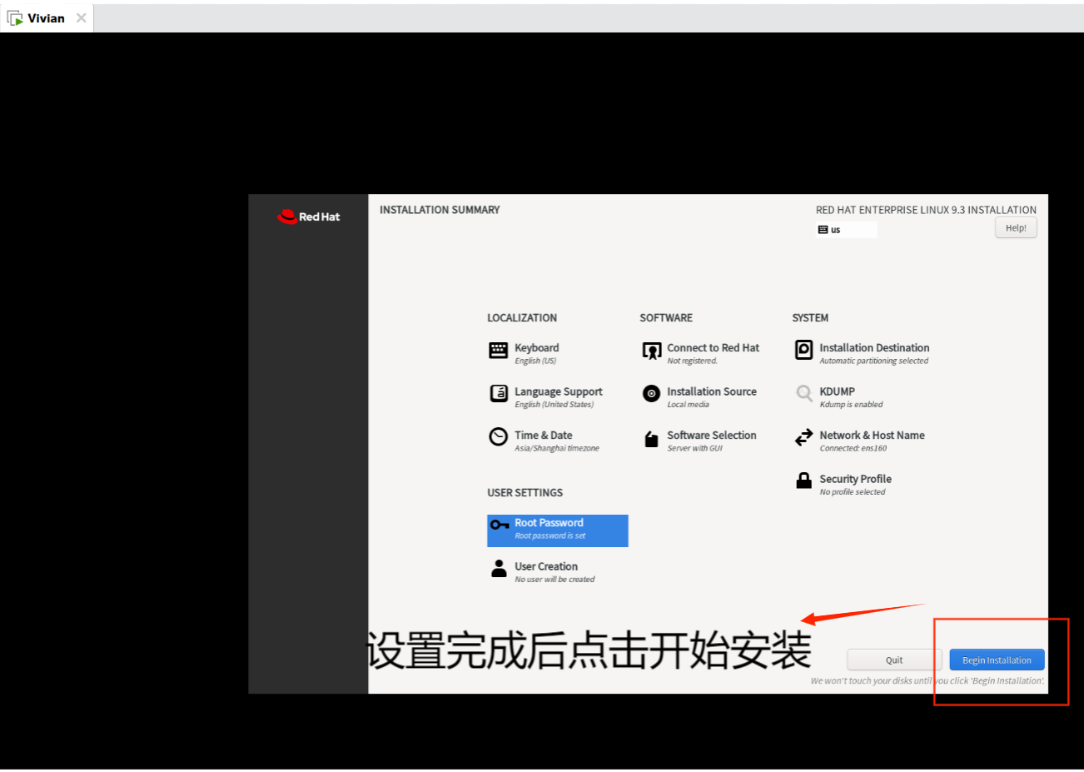Viewport: 1084px width, 772px height.
Task: Select the highlighted Root Password entry
Action: click(x=557, y=530)
